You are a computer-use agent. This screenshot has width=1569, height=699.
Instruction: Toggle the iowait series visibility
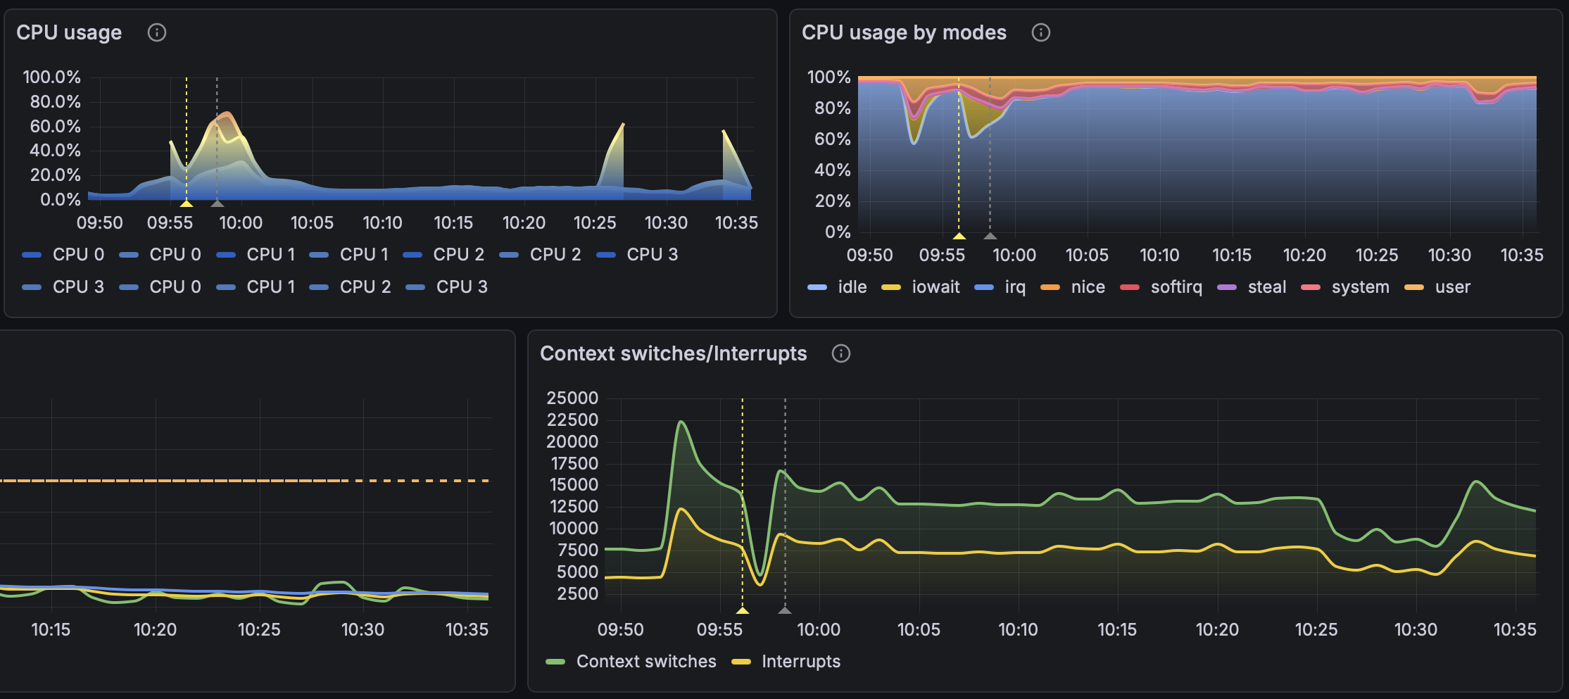tap(936, 286)
